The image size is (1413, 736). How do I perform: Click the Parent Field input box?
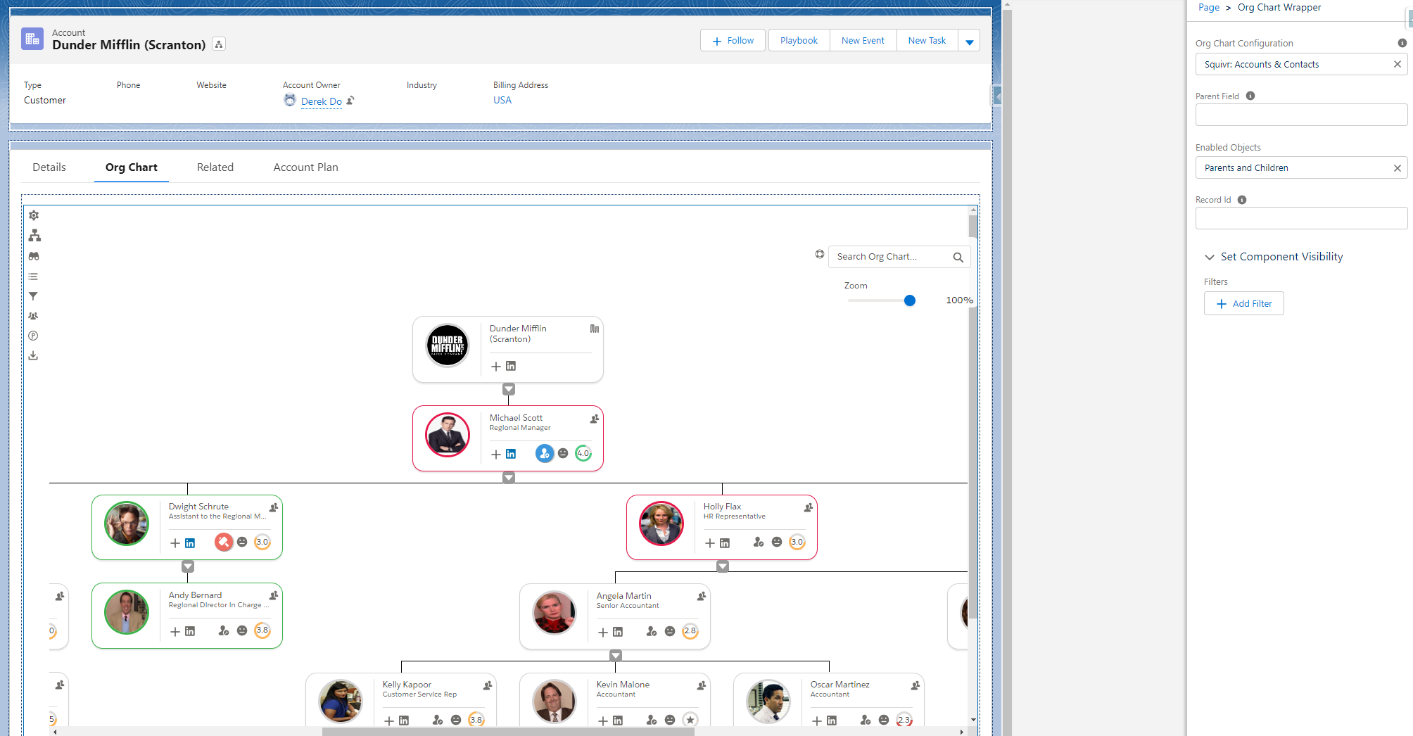pyautogui.click(x=1301, y=115)
